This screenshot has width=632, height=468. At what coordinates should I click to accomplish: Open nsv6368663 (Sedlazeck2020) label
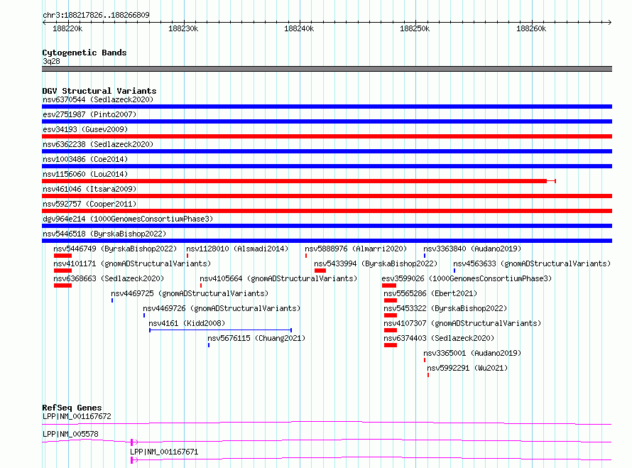[x=109, y=278]
